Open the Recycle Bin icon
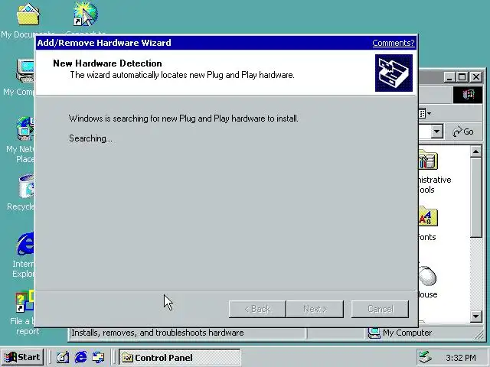 (26, 187)
